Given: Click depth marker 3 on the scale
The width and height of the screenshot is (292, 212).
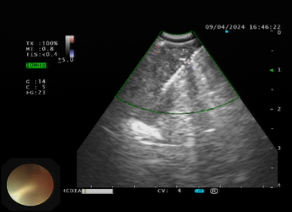Looking at the screenshot, I should pos(279,148).
